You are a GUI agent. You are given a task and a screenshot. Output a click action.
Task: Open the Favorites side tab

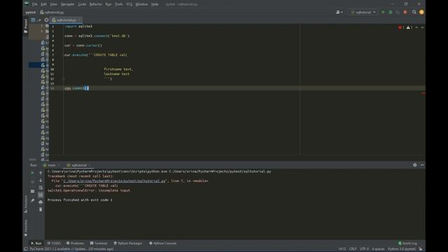point(26,227)
